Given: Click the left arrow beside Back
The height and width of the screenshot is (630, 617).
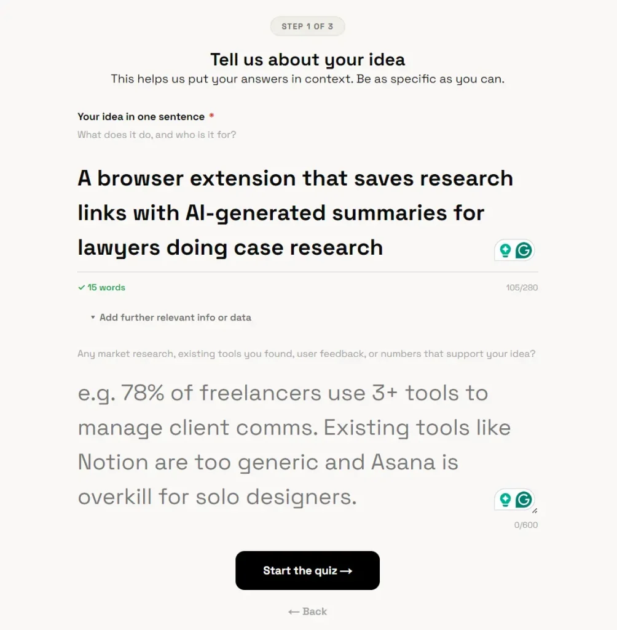Looking at the screenshot, I should (294, 612).
